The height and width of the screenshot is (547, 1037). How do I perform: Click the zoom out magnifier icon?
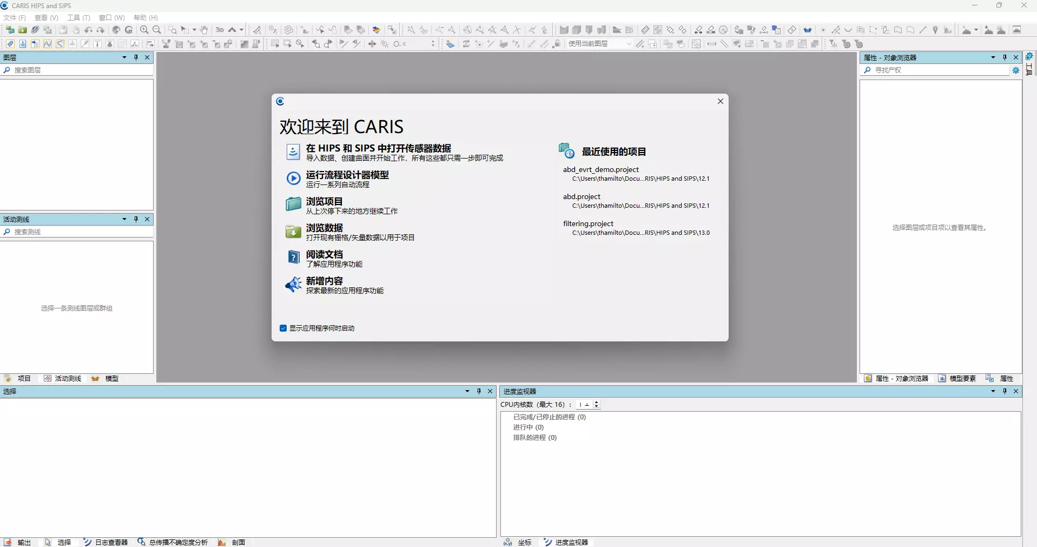[157, 30]
